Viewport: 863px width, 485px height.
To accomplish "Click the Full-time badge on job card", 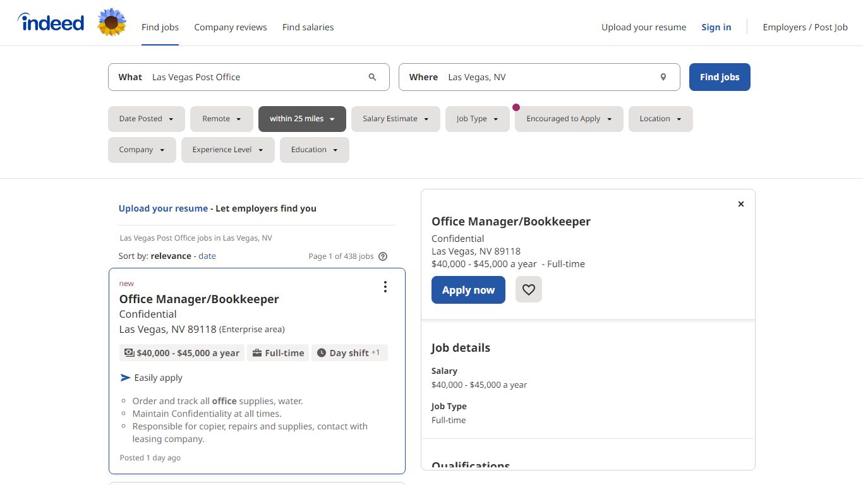I will (278, 353).
